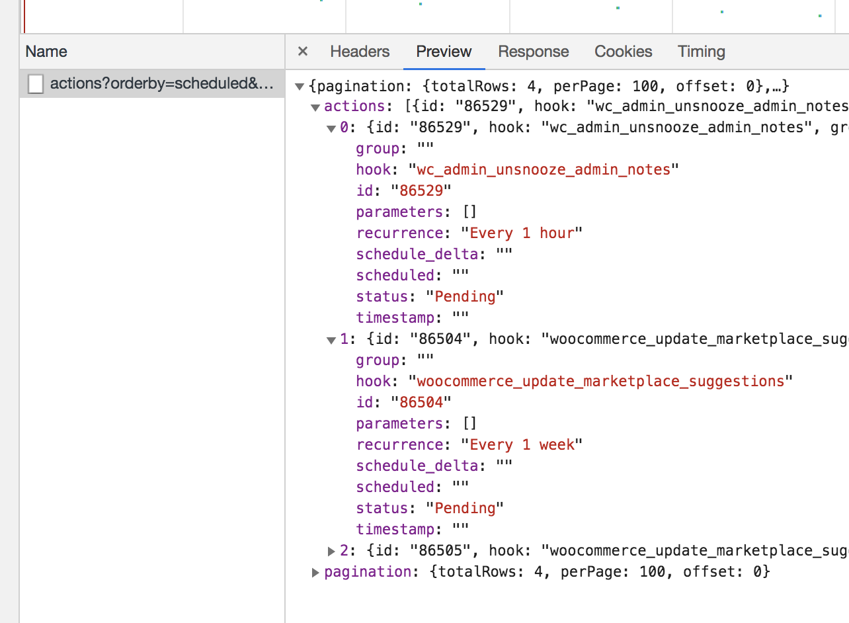Select the Preview tab
The image size is (849, 623).
(443, 51)
